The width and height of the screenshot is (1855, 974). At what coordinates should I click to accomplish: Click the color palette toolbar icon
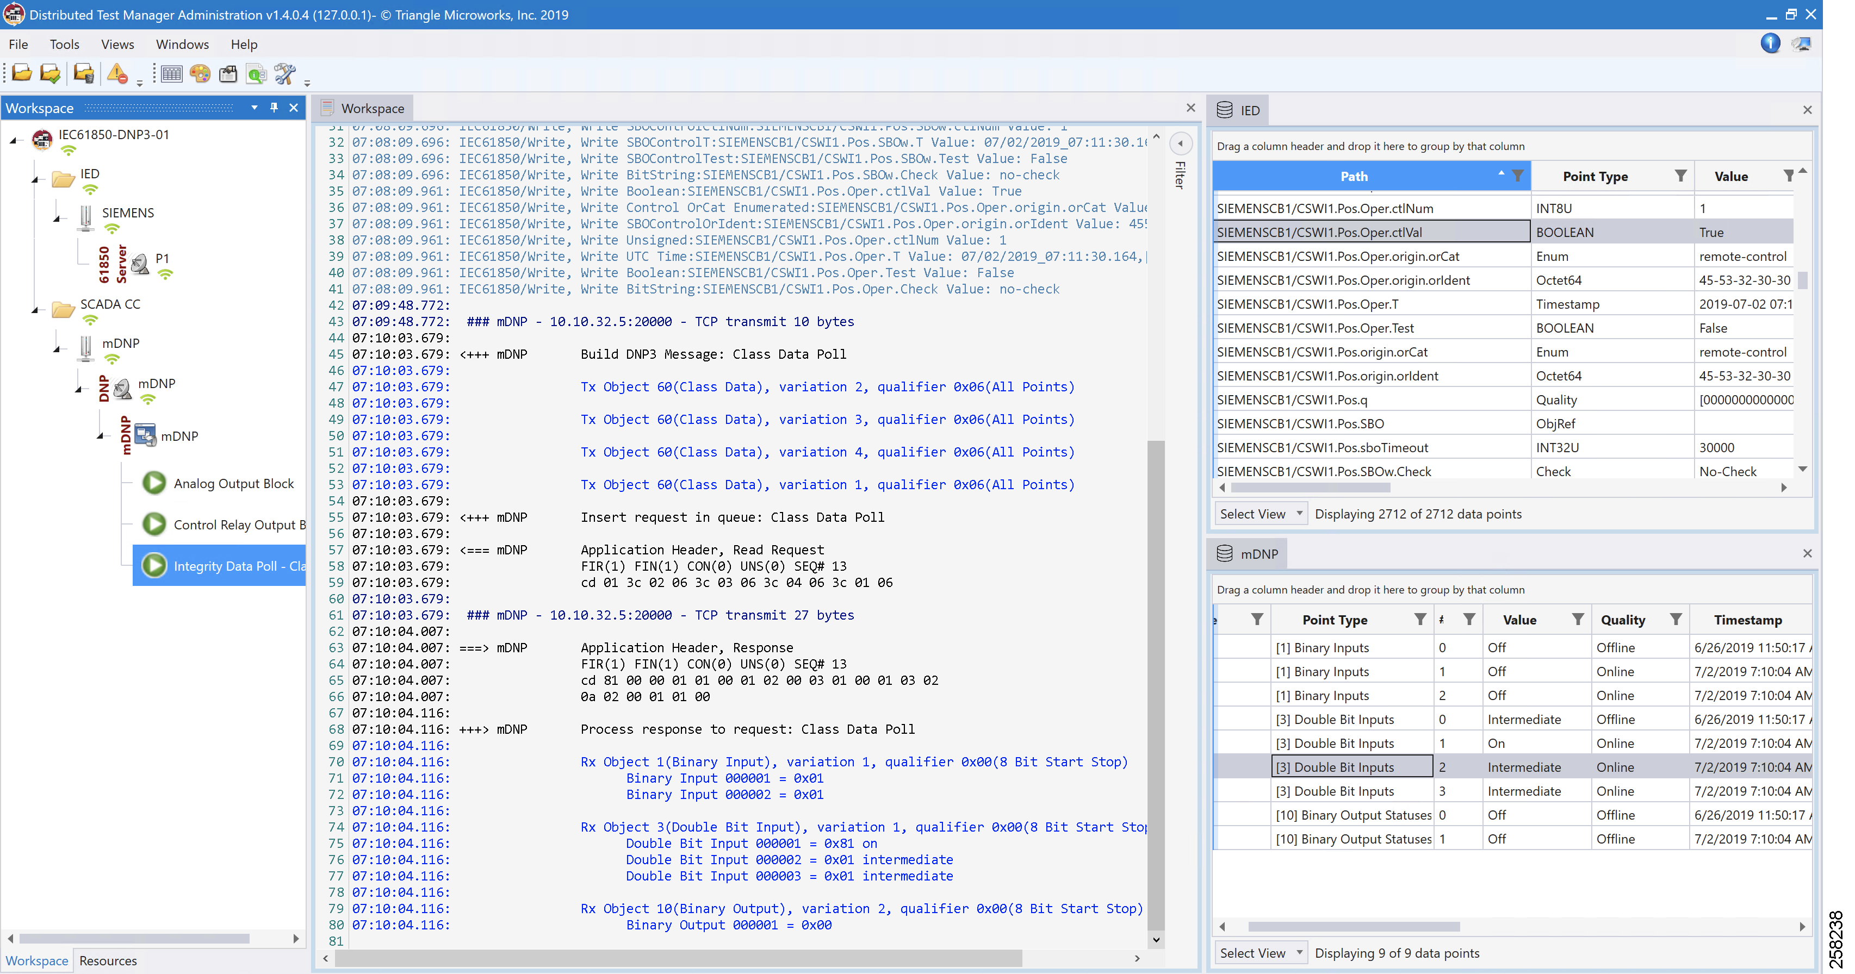(x=200, y=73)
